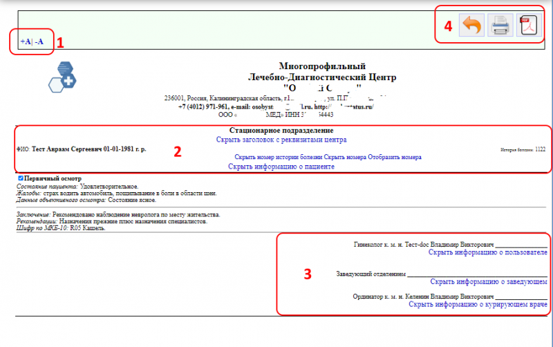Export document with the PDF icon
553x347 pixels.
[x=528, y=27]
